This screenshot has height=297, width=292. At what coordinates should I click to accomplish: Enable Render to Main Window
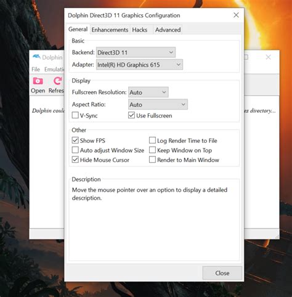(x=152, y=160)
